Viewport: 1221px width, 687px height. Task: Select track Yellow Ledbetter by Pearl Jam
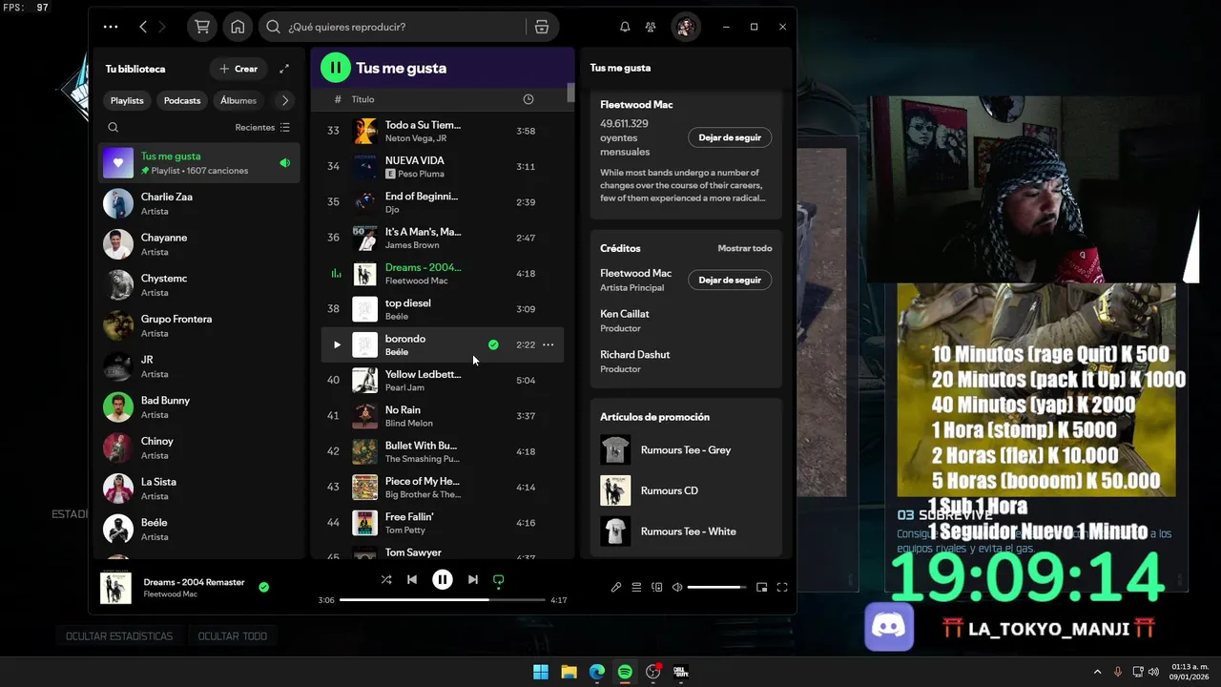pyautogui.click(x=442, y=381)
